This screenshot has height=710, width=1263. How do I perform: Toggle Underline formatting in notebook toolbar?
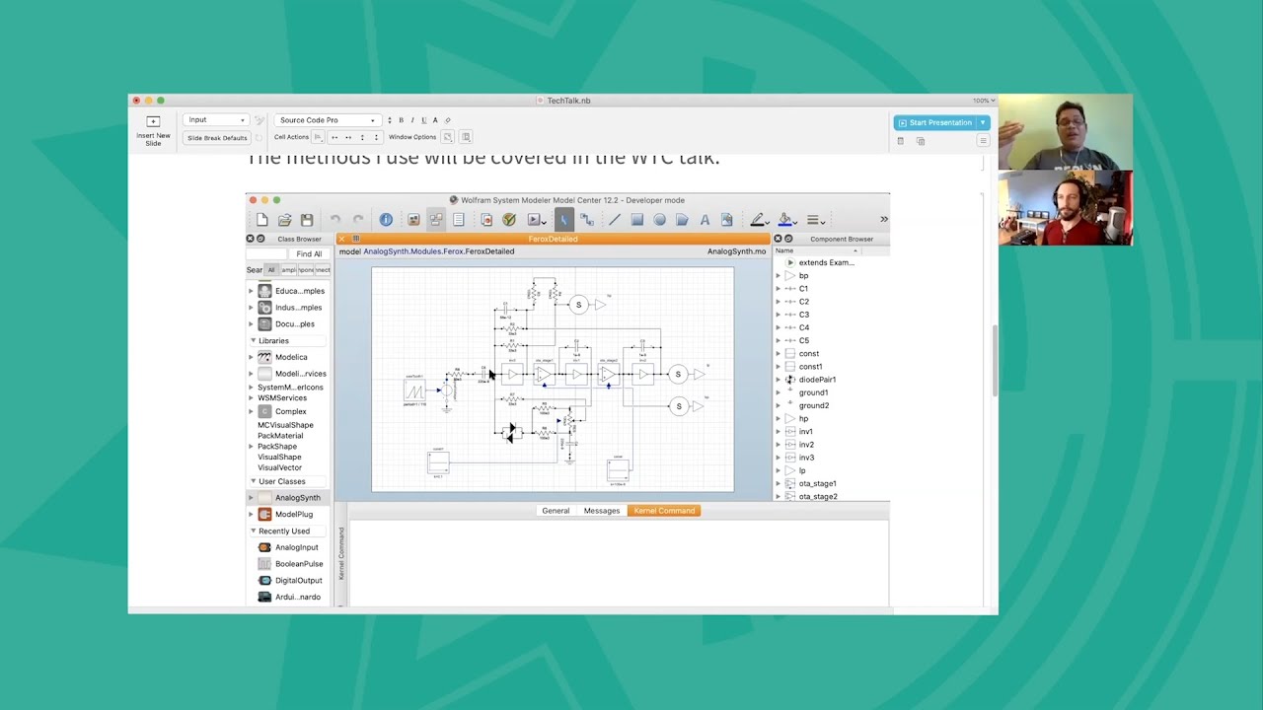tap(424, 120)
